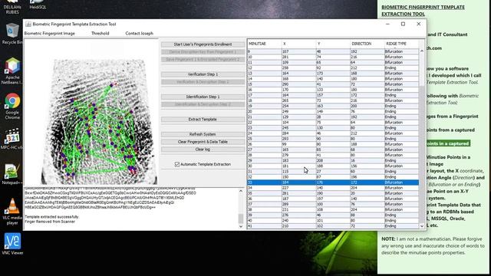Click the Extract Template button
The height and width of the screenshot is (276, 491).
coord(203,120)
